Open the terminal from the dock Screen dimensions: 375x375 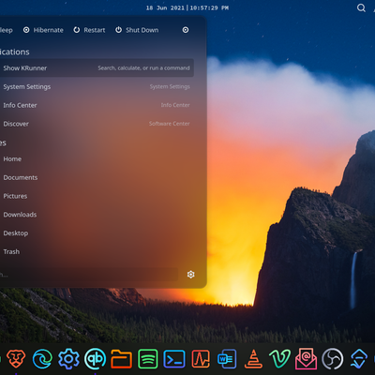coord(174,359)
